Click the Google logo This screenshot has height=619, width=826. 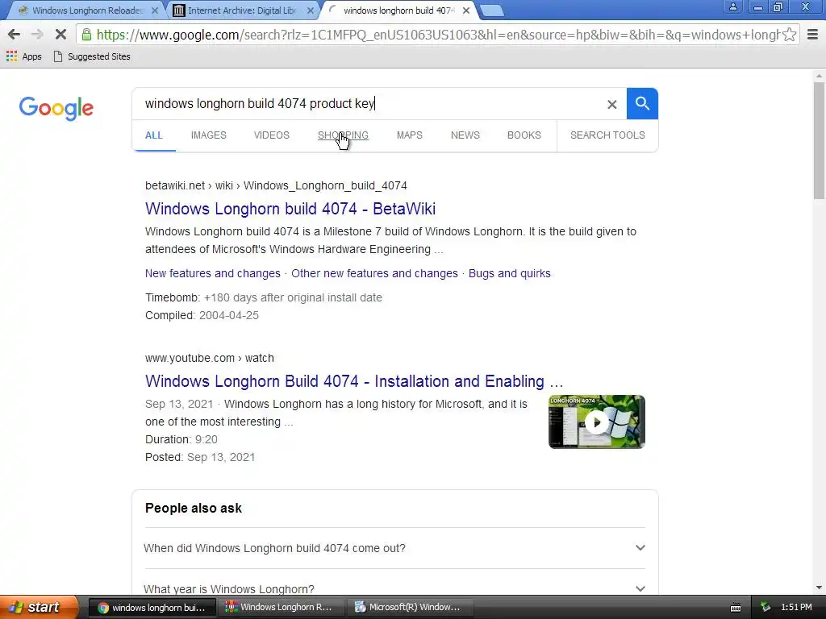point(56,108)
